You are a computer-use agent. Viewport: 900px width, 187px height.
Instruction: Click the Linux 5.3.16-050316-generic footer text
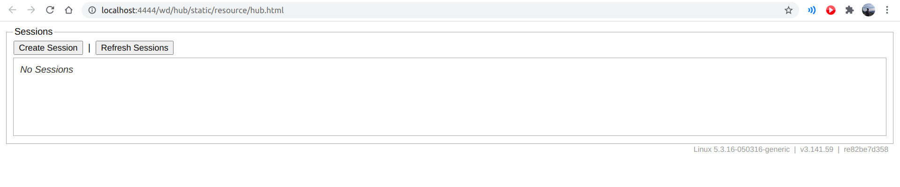click(741, 150)
